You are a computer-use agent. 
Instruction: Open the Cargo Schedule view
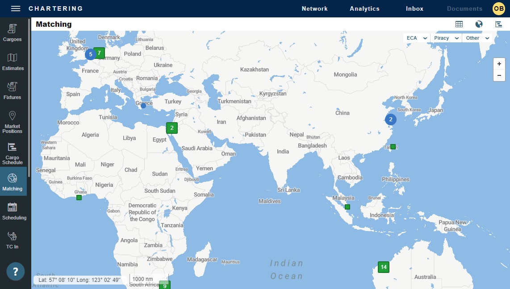click(x=13, y=153)
